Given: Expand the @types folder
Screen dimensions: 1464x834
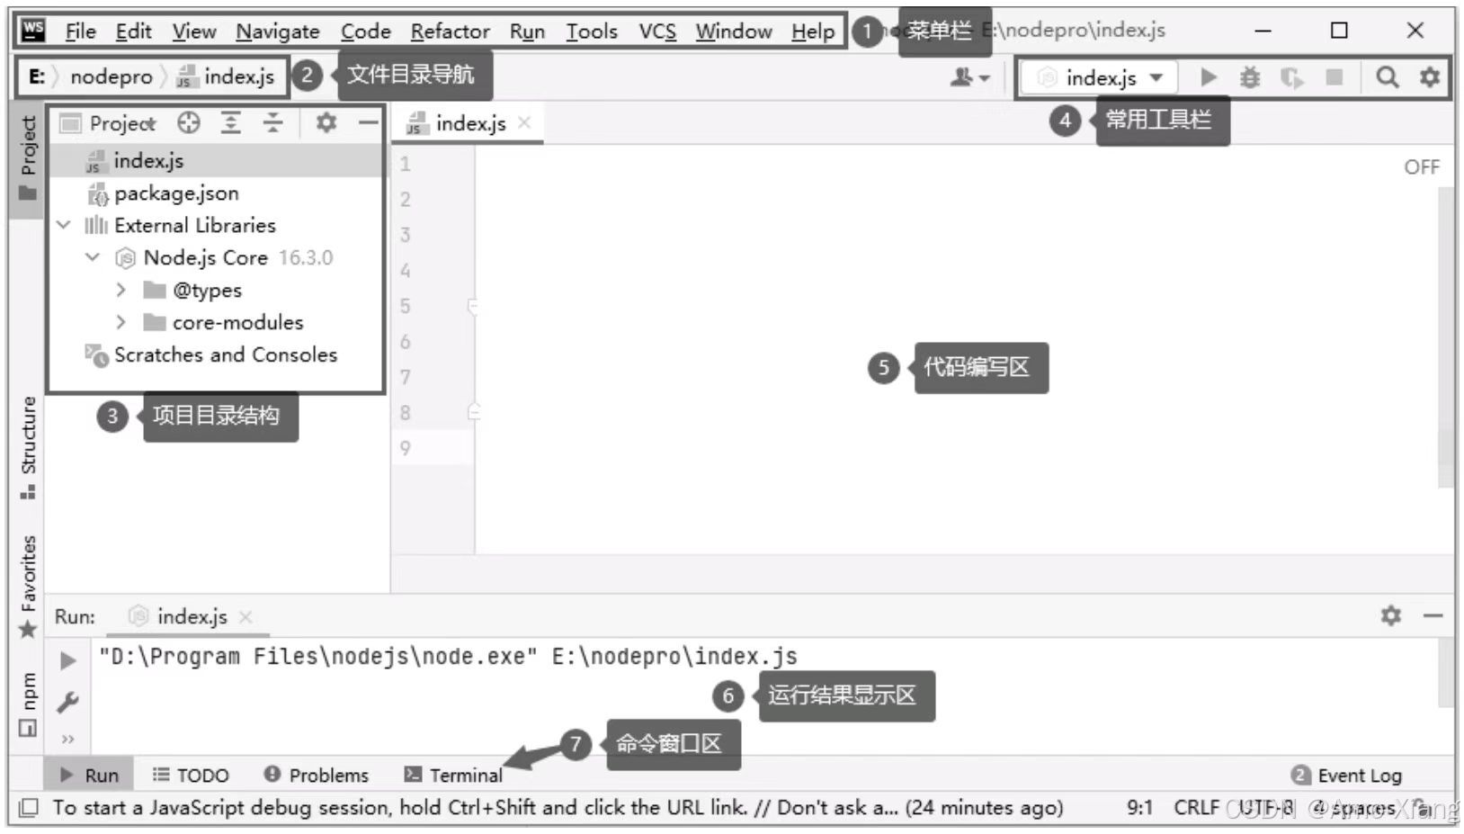Looking at the screenshot, I should pyautogui.click(x=121, y=290).
